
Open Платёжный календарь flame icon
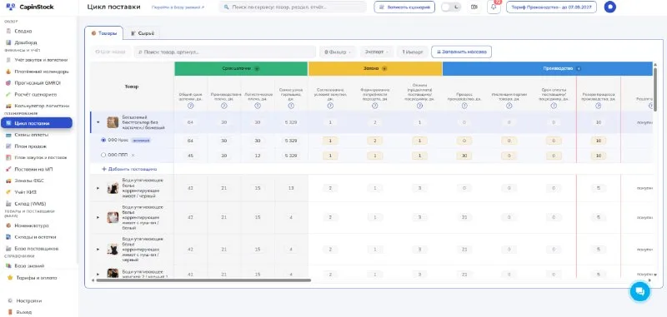pyautogui.click(x=8, y=72)
